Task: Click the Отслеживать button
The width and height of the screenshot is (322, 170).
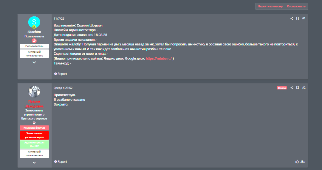Action: click(x=296, y=6)
